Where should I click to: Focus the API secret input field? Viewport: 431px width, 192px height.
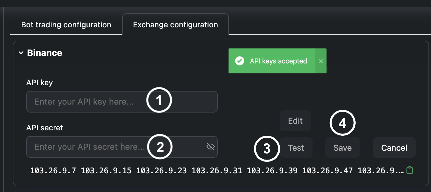[x=122, y=147]
